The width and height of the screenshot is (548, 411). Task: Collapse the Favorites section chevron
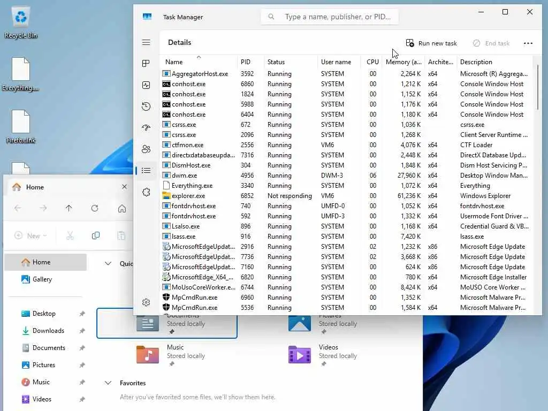click(x=108, y=383)
